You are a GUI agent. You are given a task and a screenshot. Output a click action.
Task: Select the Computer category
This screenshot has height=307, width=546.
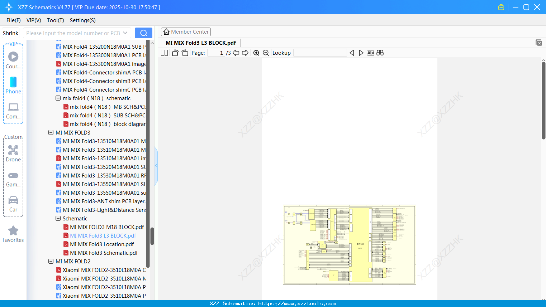(13, 111)
